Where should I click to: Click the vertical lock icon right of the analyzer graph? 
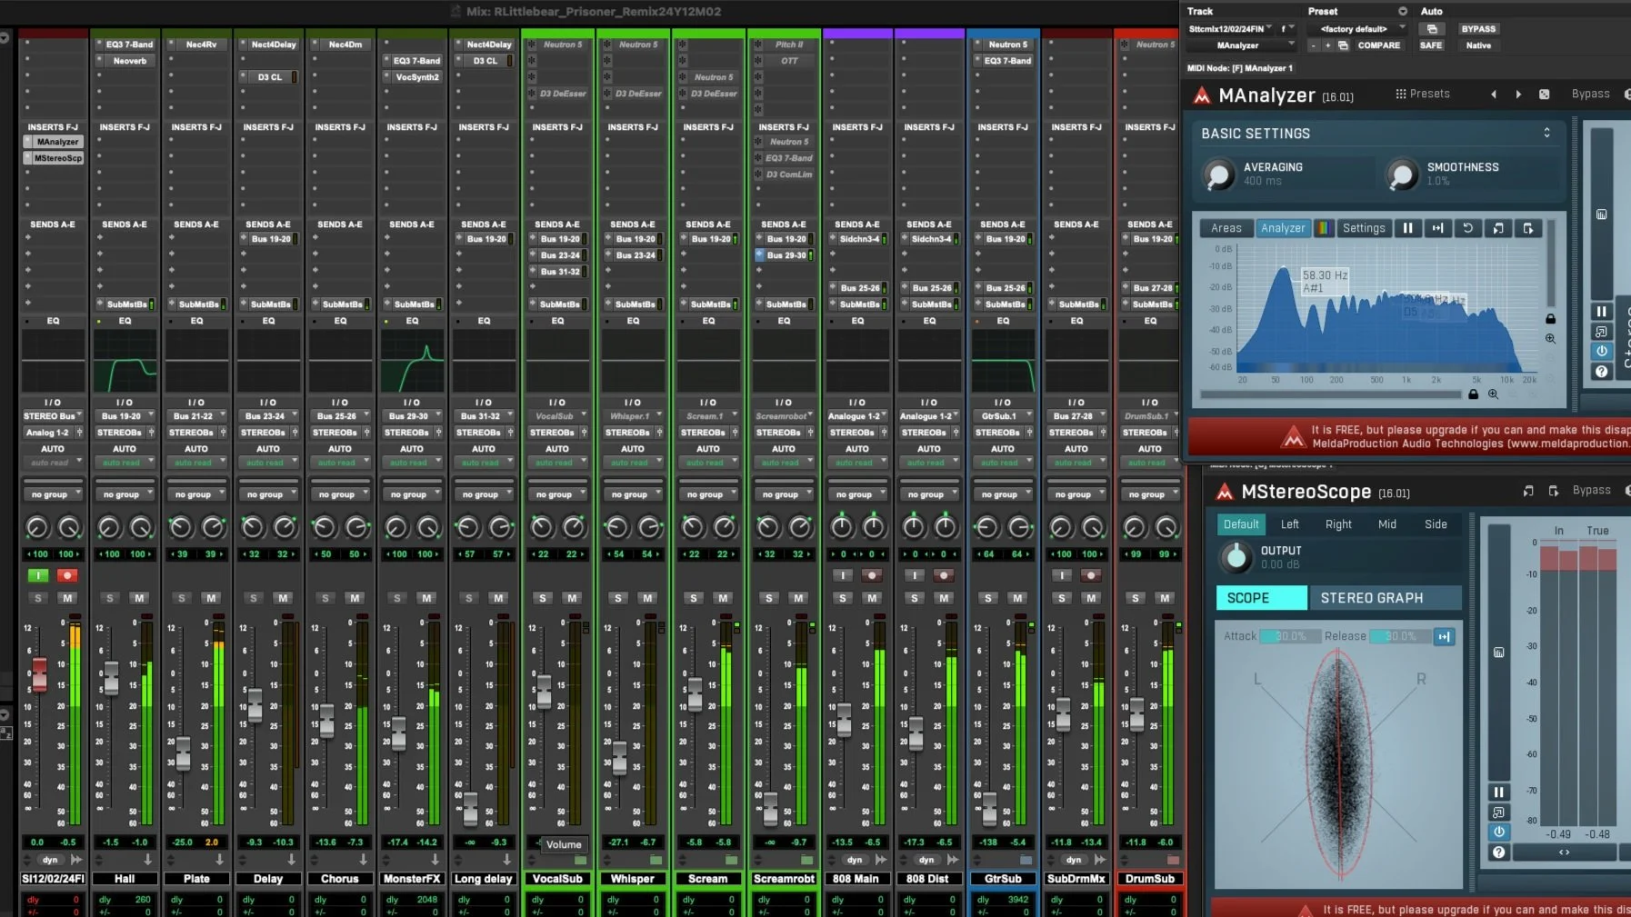pyautogui.click(x=1550, y=318)
